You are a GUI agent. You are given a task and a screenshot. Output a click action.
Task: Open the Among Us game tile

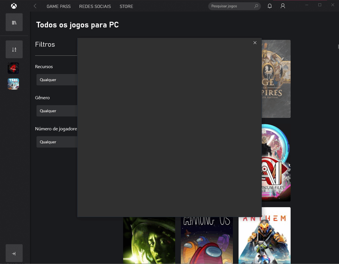tap(207, 241)
